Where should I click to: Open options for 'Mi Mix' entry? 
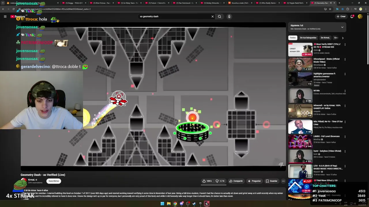[x=345, y=91]
